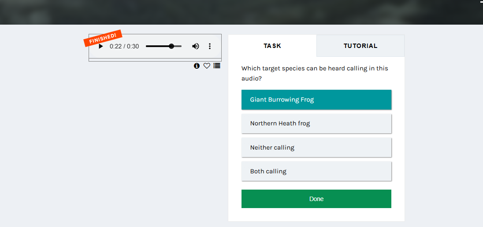Screen dimensions: 483x227
Task: Open the list icon below the player
Action: (217, 66)
